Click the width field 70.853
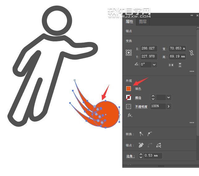This screenshot has height=176, width=199. (177, 48)
